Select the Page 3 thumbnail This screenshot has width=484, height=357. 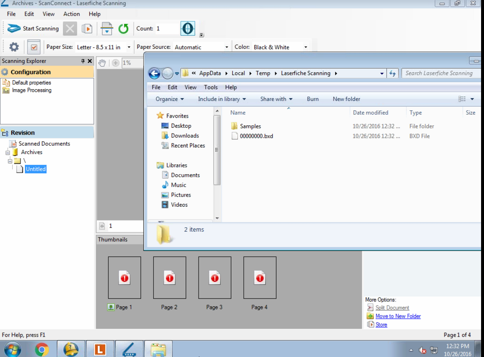[215, 278]
